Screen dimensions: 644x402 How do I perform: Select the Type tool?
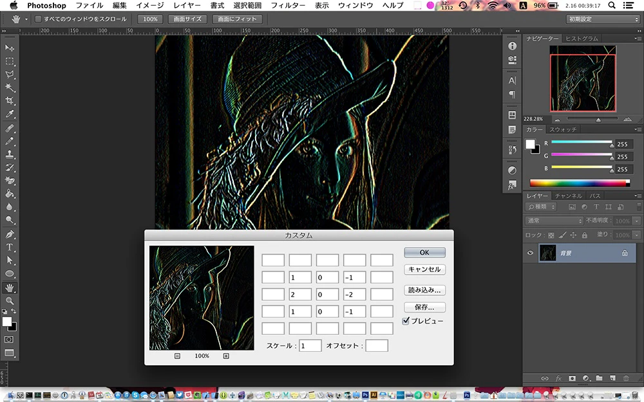click(9, 248)
